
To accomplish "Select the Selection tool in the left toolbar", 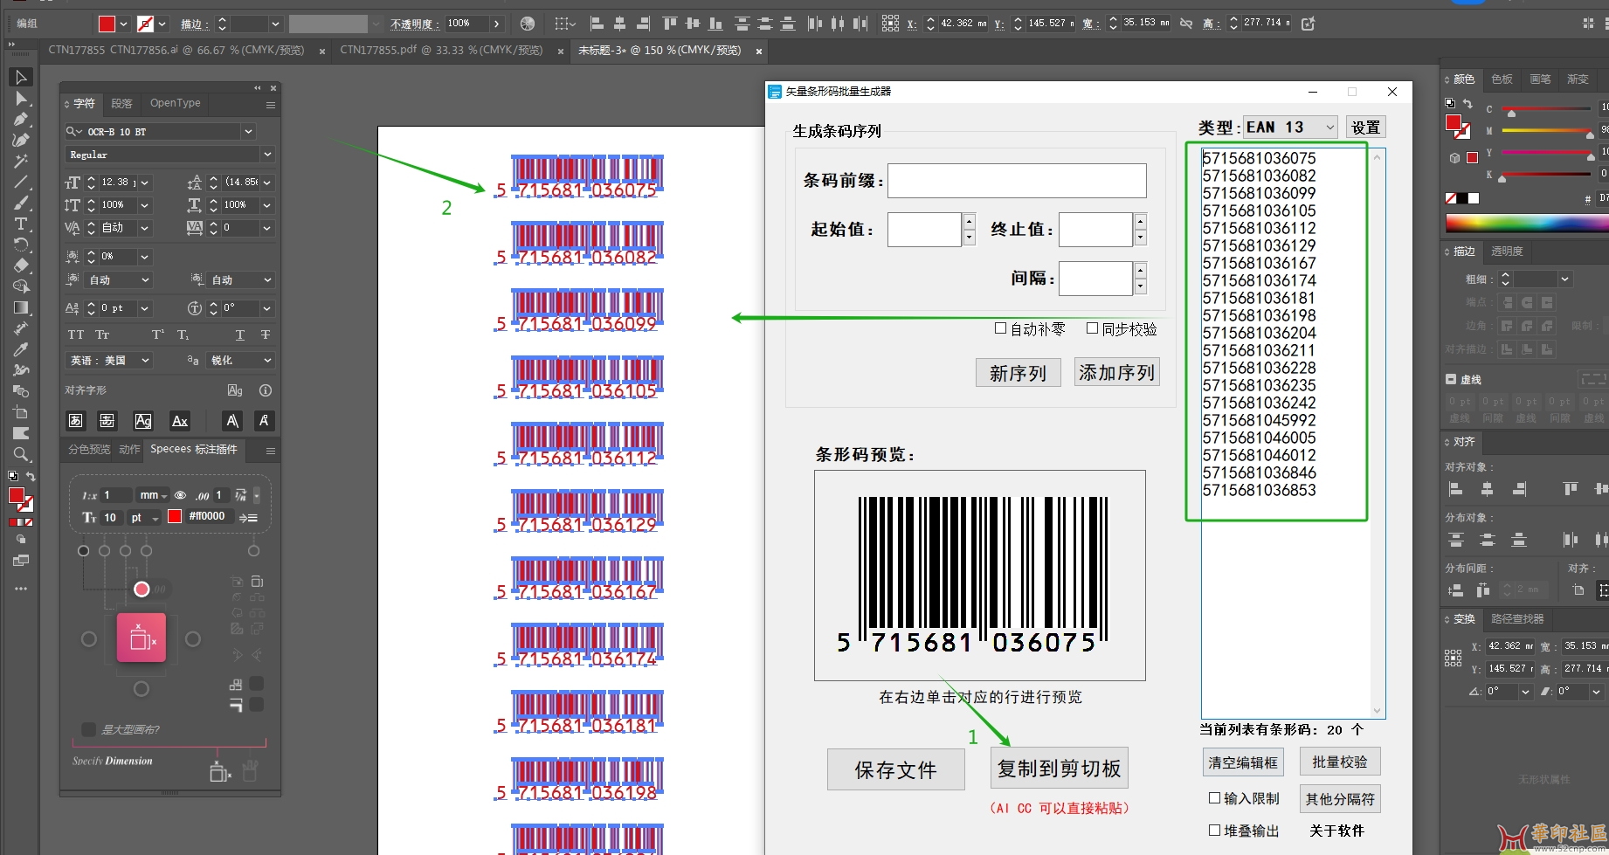I will click(x=21, y=77).
